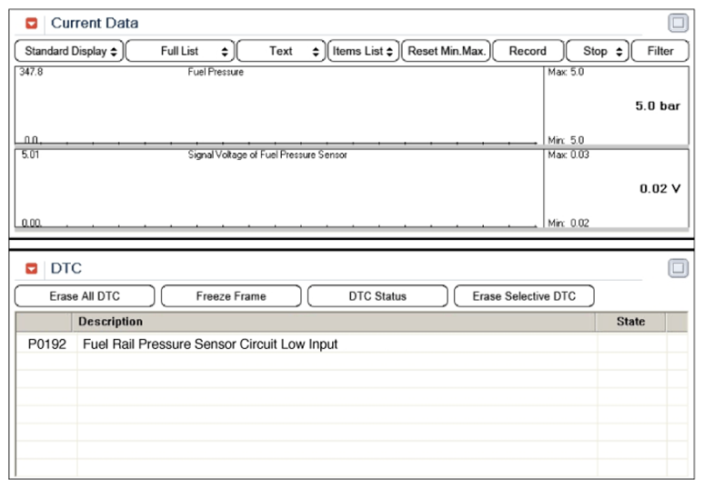Maximize the Current Data panel window icon
This screenshot has height=488, width=704.
tap(679, 23)
